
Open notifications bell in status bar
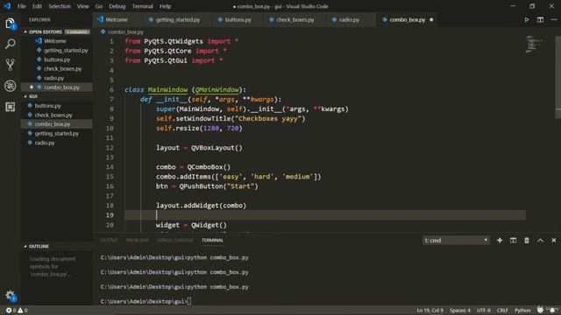(x=553, y=310)
